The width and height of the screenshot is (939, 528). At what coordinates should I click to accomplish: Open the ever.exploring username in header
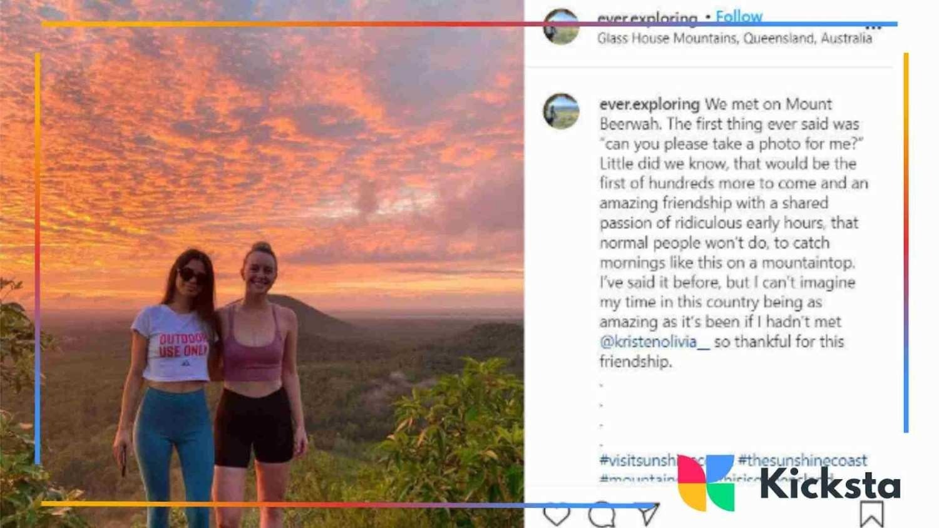coord(647,18)
